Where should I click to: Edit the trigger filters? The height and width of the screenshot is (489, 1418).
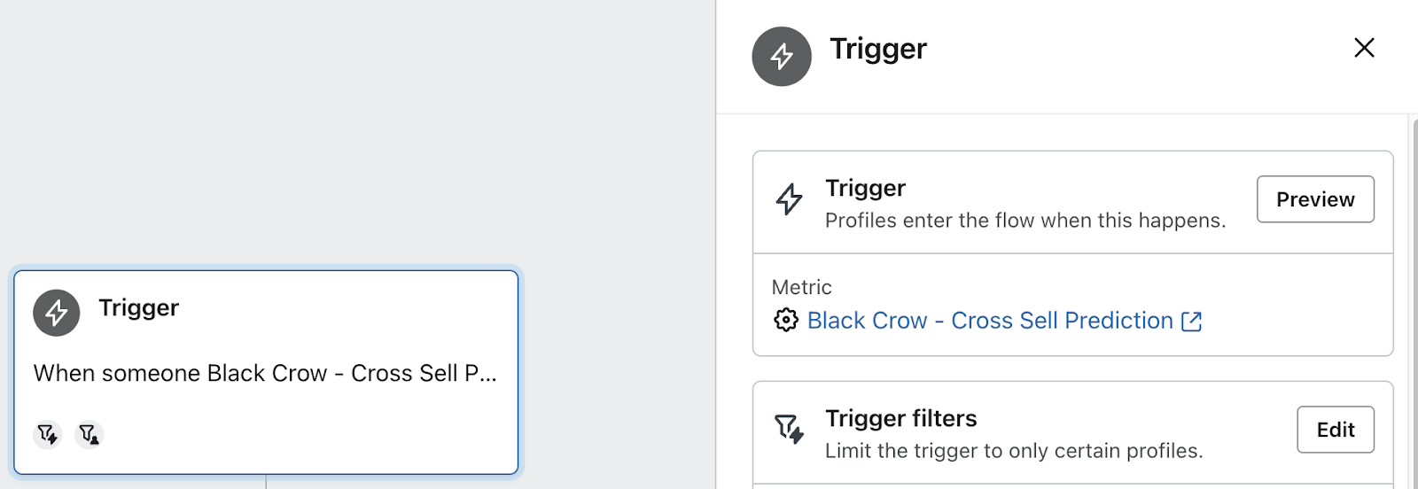(x=1336, y=430)
